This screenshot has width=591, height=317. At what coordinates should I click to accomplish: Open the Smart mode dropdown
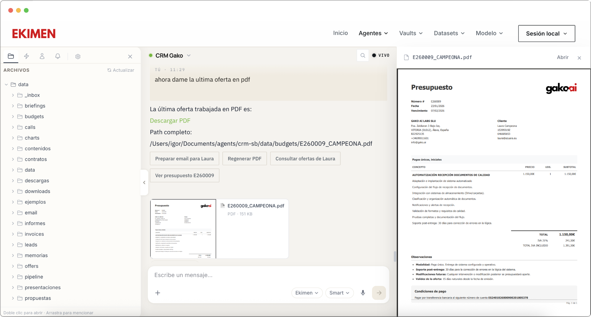339,293
